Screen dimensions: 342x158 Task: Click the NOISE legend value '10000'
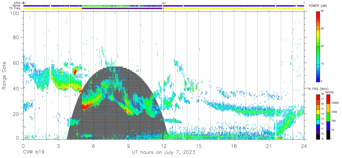click(x=335, y=103)
